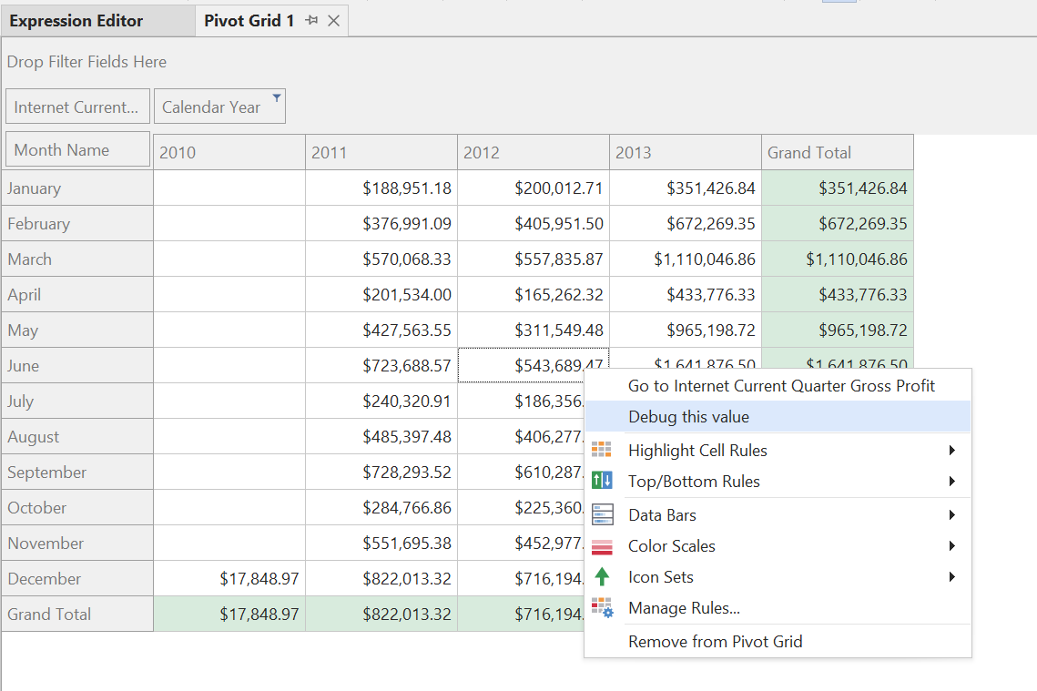
Task: Click the Top/Bottom Rules icon
Action: coord(602,482)
